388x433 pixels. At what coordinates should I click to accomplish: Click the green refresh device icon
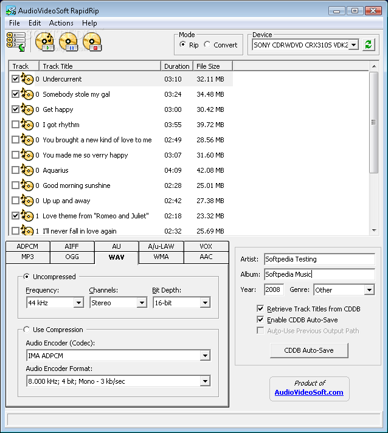coord(369,44)
